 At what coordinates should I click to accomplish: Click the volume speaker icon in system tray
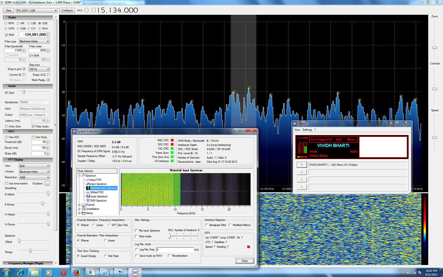[x=408, y=273]
